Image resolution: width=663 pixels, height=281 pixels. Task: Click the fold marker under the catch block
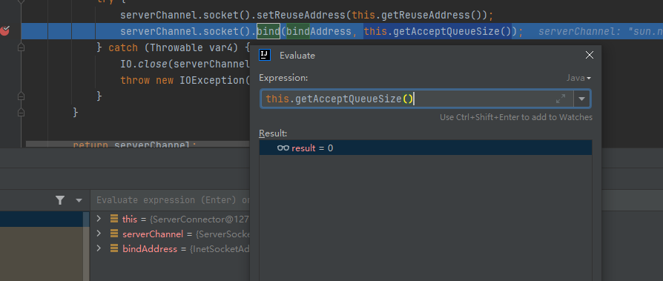tap(21, 113)
